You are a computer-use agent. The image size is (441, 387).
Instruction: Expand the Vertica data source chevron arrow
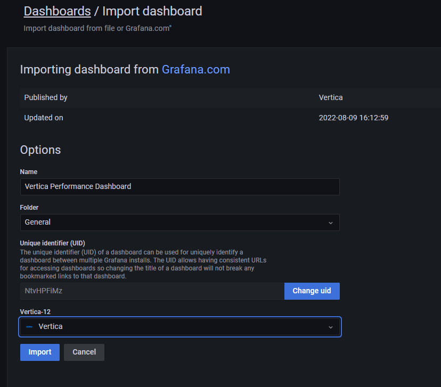click(x=331, y=327)
